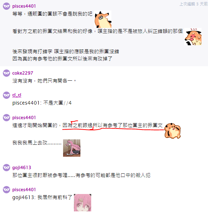Click the mask avatar beside last pisces4401 reply
The image size is (208, 215).
[6, 190]
